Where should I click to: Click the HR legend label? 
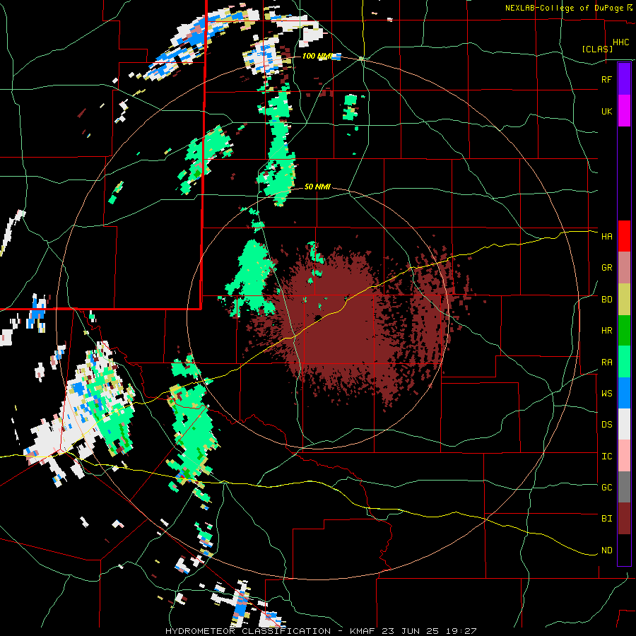click(x=606, y=331)
